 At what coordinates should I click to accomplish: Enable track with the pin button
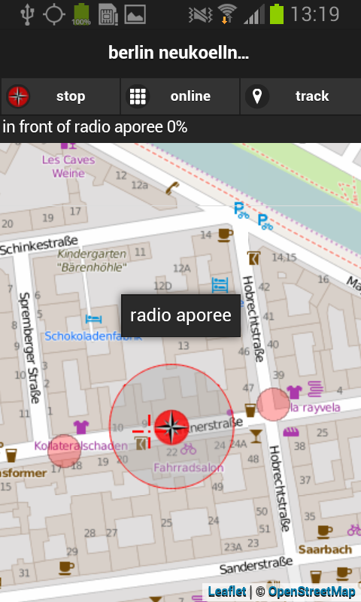(x=301, y=96)
